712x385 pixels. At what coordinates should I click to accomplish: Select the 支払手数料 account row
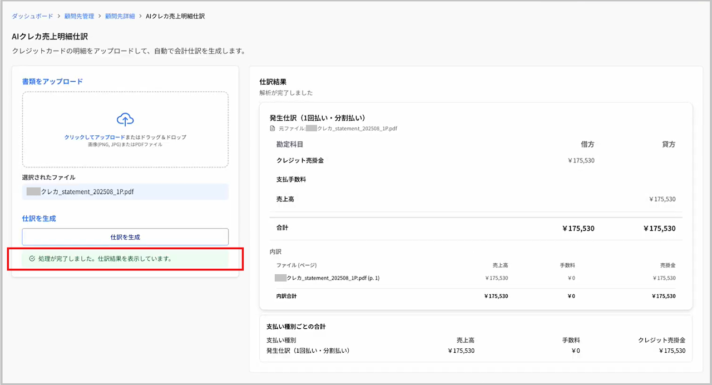tap(476, 180)
